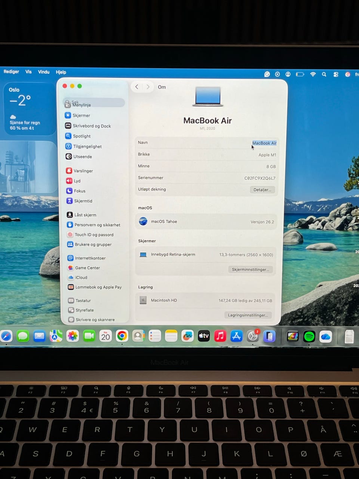Open Varslinger settings
This screenshot has height=479, width=359.
pyautogui.click(x=80, y=171)
